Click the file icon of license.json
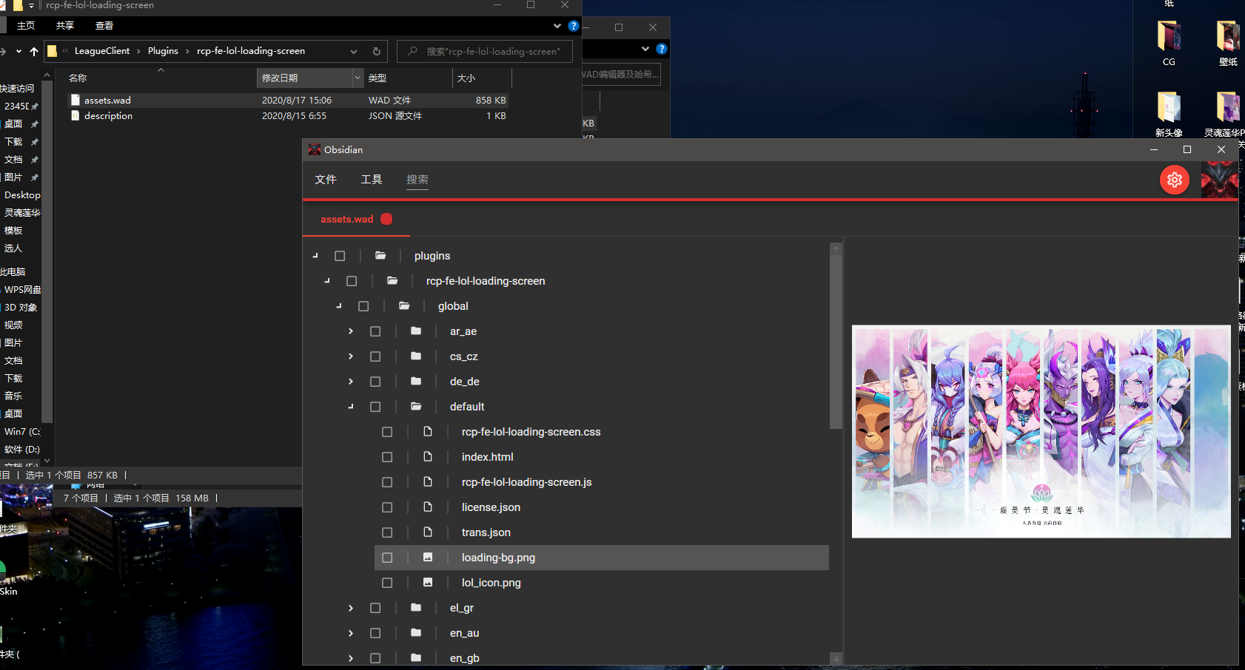The image size is (1245, 670). point(428,507)
